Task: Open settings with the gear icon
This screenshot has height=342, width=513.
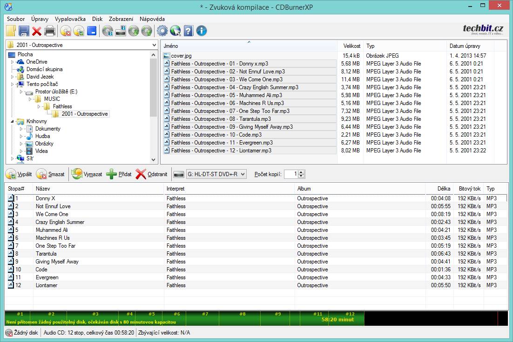Action: coord(162,31)
